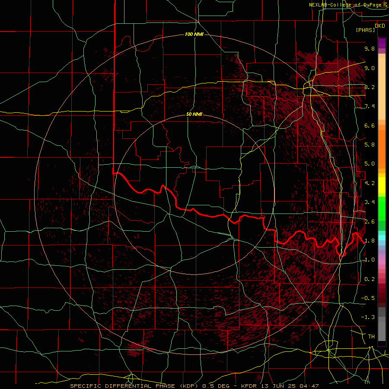Select the 9.0 value on the scale
Viewport: 389px width, 389px height.
coord(370,68)
